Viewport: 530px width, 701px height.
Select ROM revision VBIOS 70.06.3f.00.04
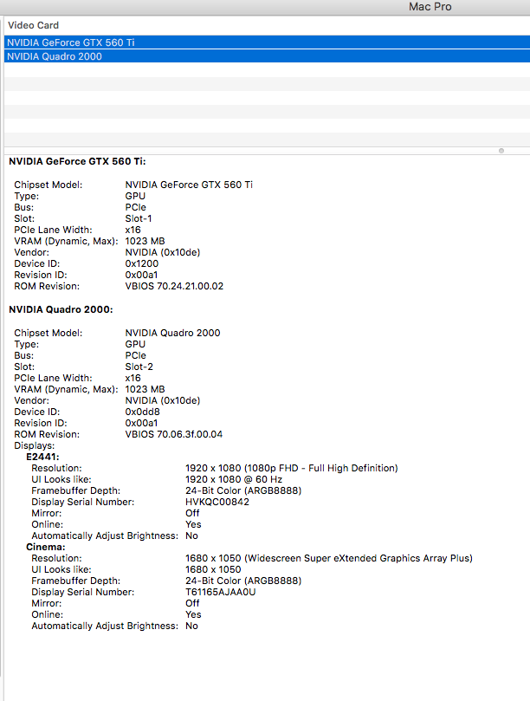[174, 434]
